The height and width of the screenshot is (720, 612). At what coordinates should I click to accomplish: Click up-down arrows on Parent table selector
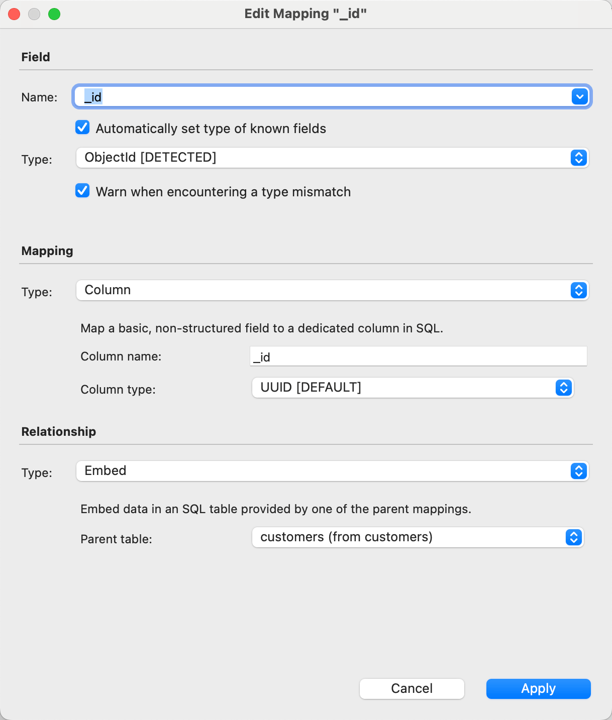(573, 537)
